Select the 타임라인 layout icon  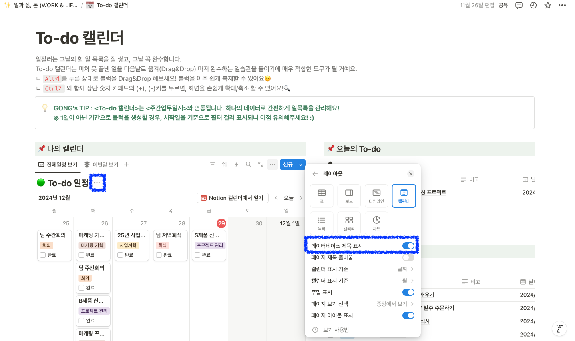[x=376, y=196]
